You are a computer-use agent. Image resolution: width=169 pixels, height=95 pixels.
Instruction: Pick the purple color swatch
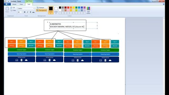84,7
